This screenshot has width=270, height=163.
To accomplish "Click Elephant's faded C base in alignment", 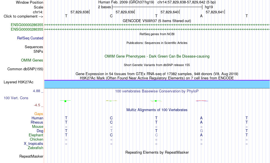I will click(x=156, y=135).
